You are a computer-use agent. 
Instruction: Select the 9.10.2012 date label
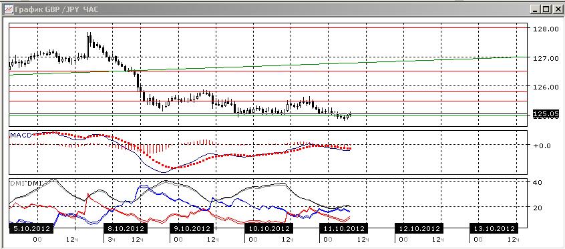pyautogui.click(x=192, y=229)
